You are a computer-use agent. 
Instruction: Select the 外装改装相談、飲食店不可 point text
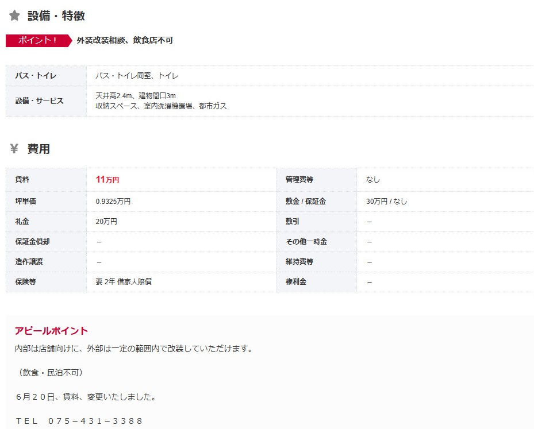(x=125, y=40)
